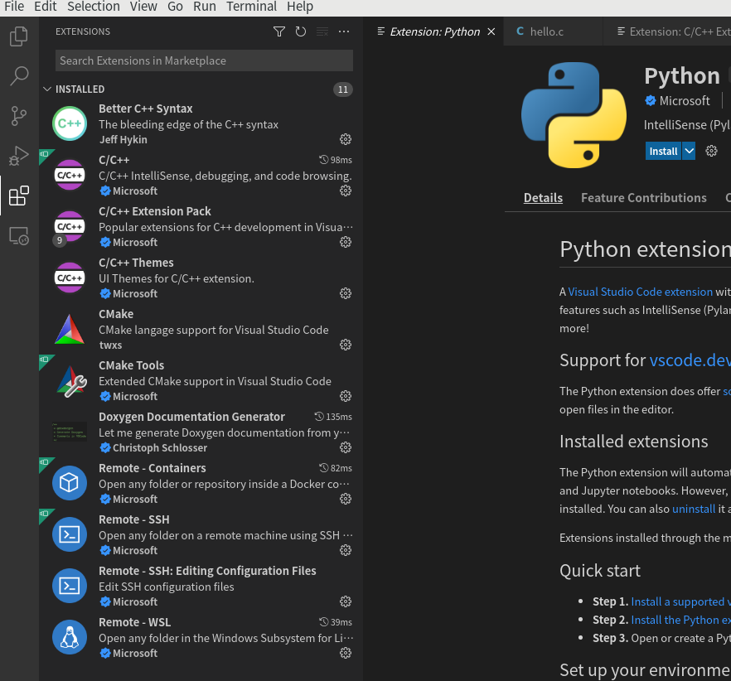Open the Go menu
Image resolution: width=731 pixels, height=681 pixels.
coord(175,7)
